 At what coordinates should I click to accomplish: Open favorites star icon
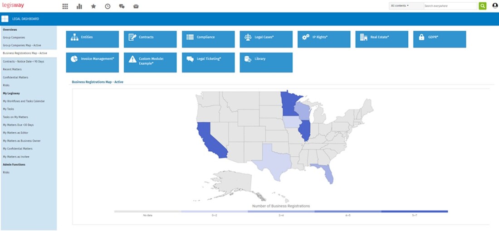tap(93, 6)
